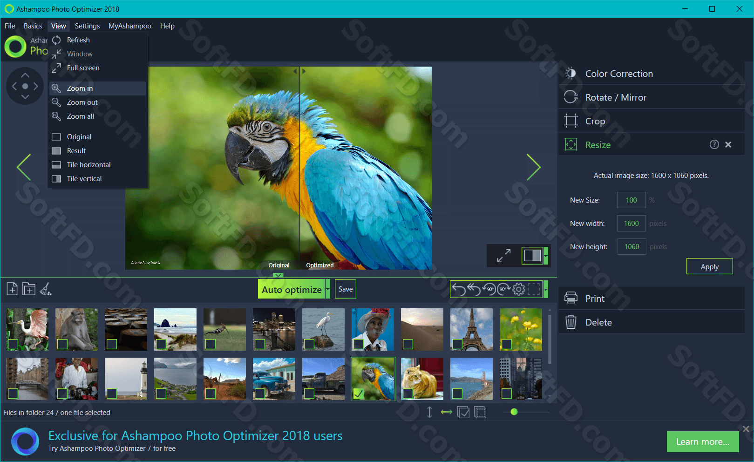Image resolution: width=754 pixels, height=462 pixels.
Task: Expand the Rotate / Mirror section
Action: (x=652, y=97)
